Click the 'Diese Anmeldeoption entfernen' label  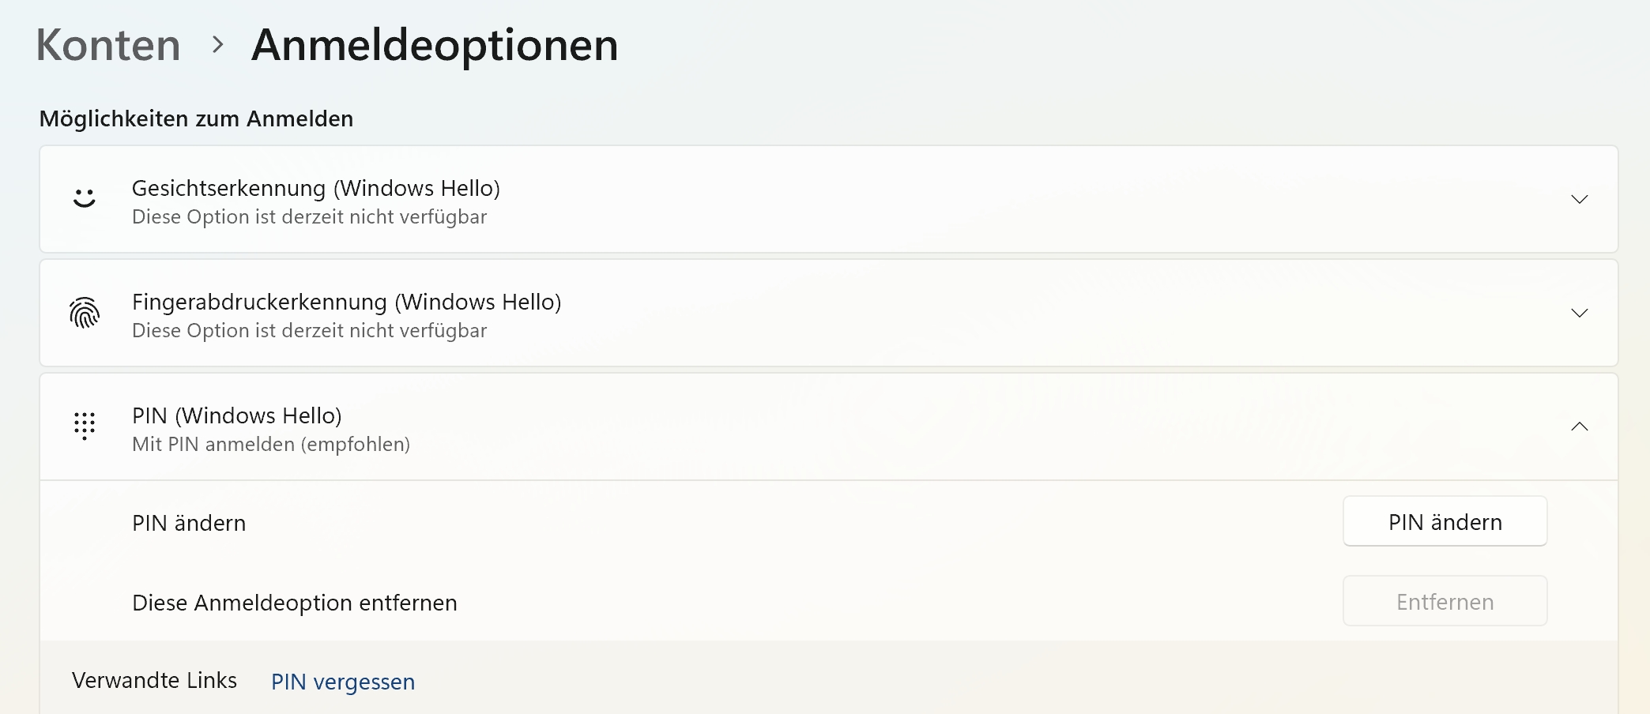coord(294,603)
